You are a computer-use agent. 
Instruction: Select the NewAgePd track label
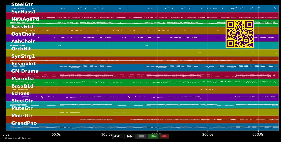(25, 19)
